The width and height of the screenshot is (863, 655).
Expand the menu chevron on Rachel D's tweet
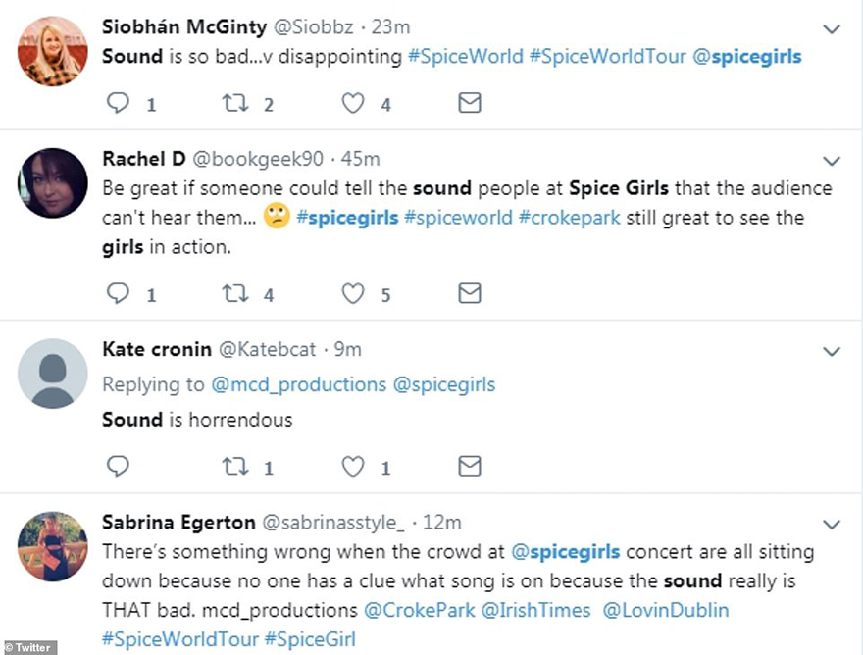click(832, 161)
